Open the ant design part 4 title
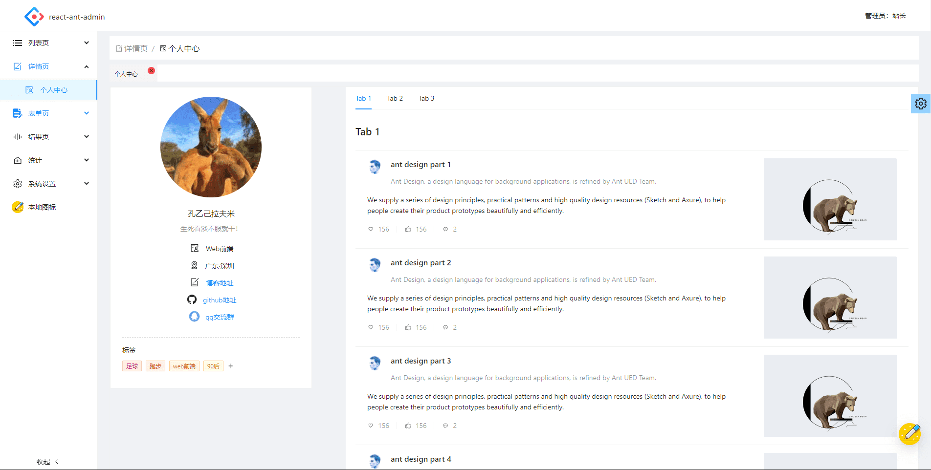 pyautogui.click(x=421, y=459)
